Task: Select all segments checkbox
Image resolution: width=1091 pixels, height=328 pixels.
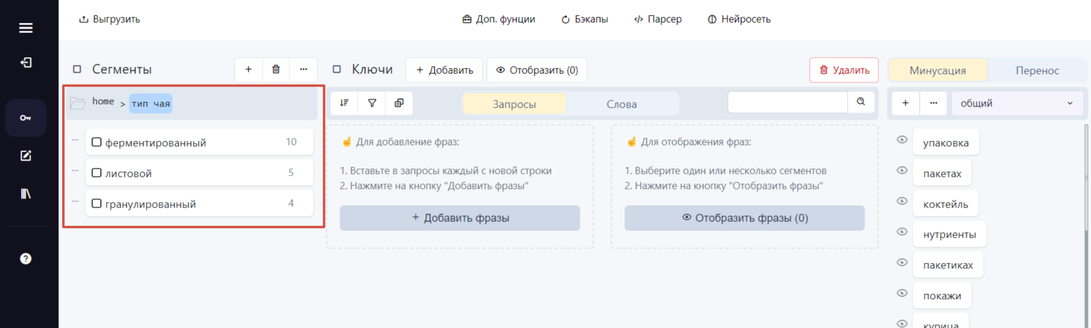Action: pos(77,69)
